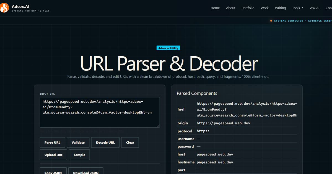The image size is (332, 174).
Task: Open the Portfolio nav item
Action: [x=248, y=8]
